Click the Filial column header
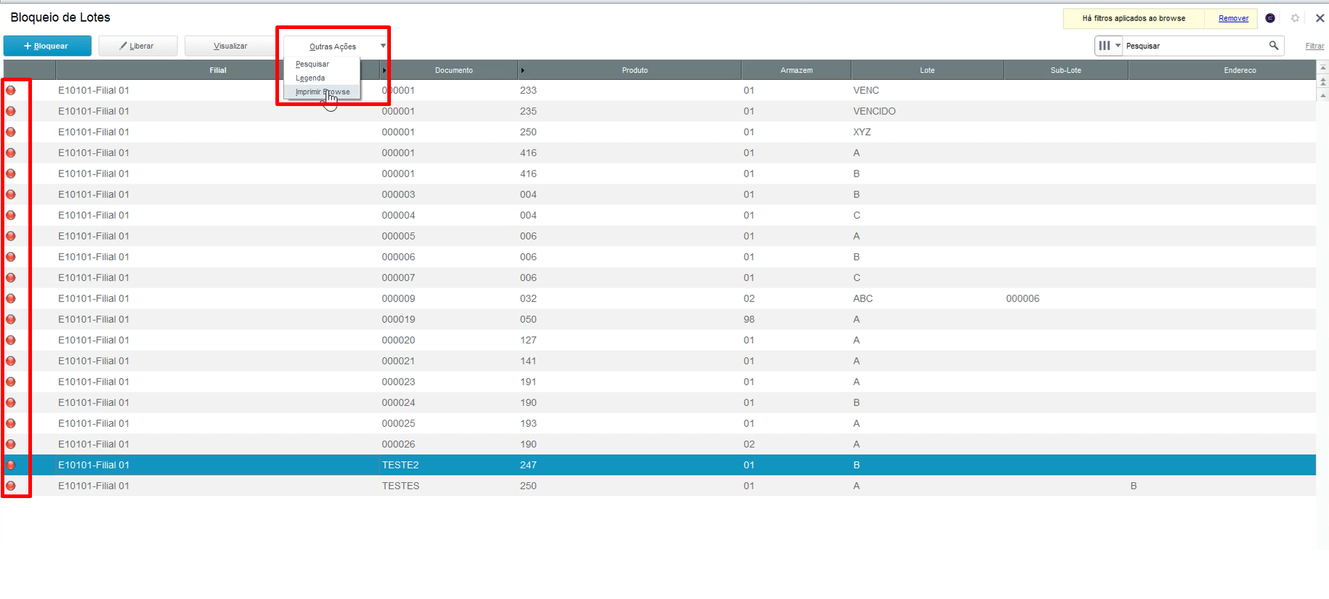The width and height of the screenshot is (1329, 599). click(x=218, y=70)
